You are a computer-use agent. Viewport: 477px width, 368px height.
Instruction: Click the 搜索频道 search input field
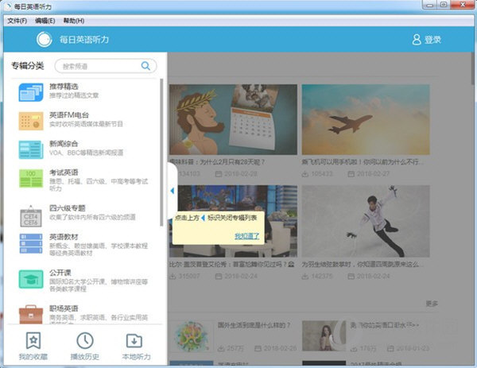tap(98, 66)
